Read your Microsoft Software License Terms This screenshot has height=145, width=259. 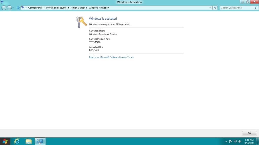coord(111,57)
